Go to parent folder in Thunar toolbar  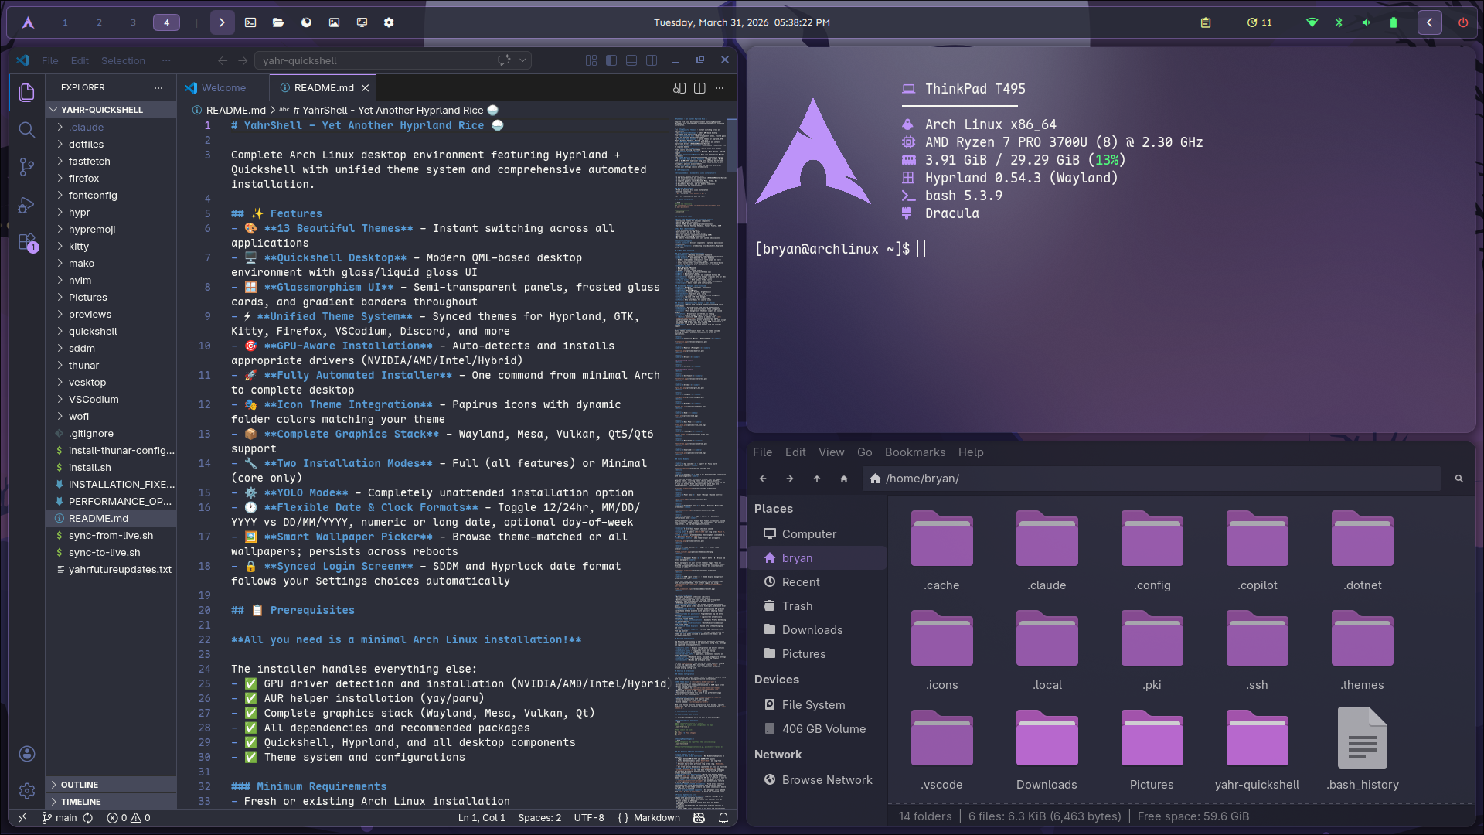point(817,479)
